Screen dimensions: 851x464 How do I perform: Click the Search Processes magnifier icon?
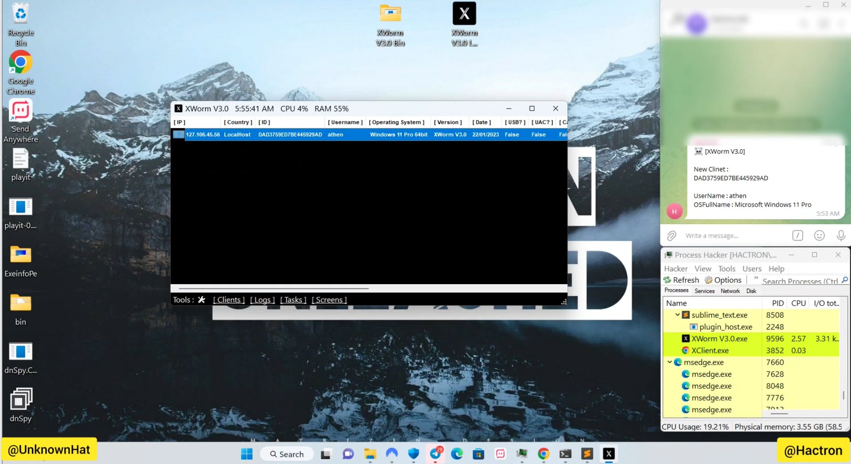click(844, 280)
